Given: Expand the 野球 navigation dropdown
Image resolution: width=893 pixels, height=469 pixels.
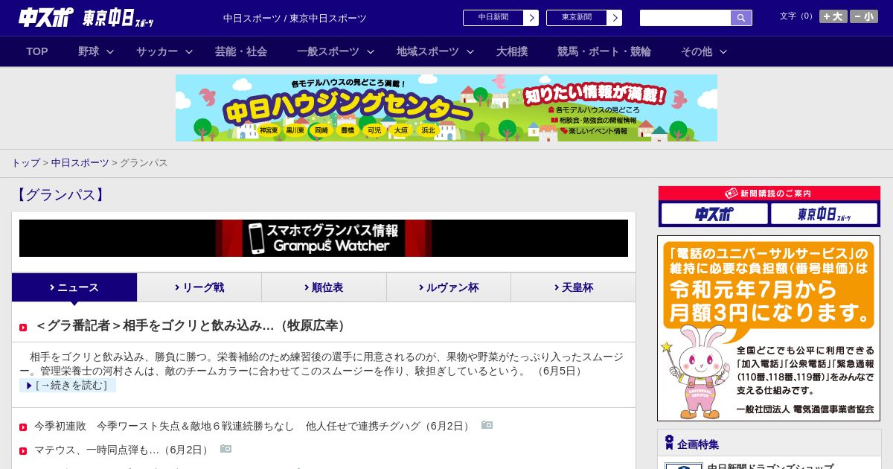Looking at the screenshot, I should (x=96, y=51).
